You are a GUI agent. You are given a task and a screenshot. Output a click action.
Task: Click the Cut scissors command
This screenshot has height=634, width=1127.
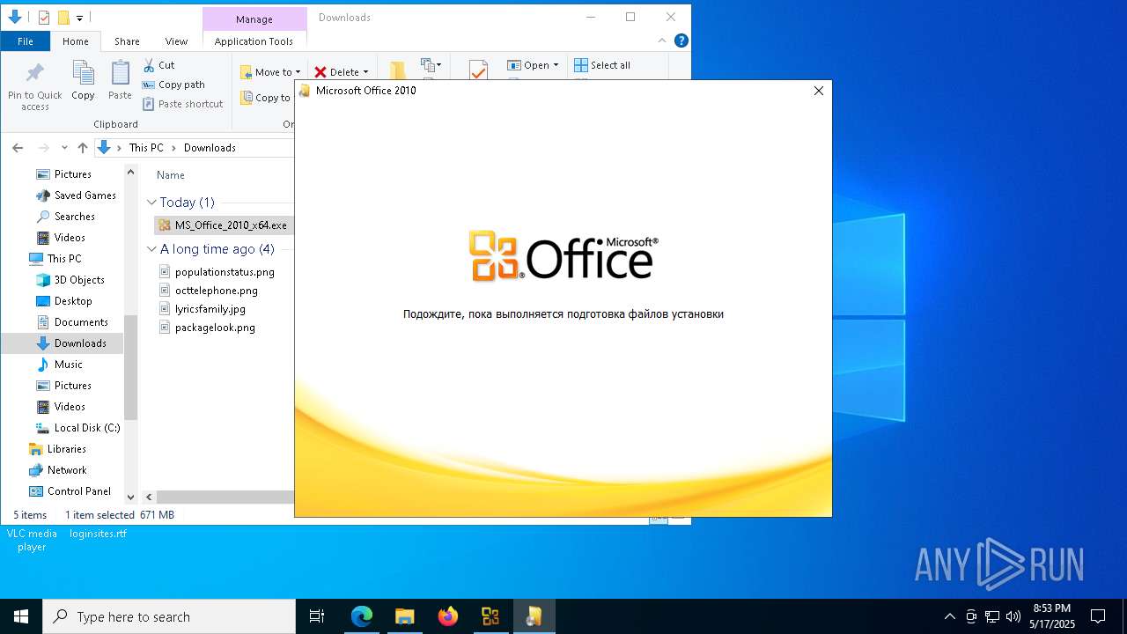point(158,65)
